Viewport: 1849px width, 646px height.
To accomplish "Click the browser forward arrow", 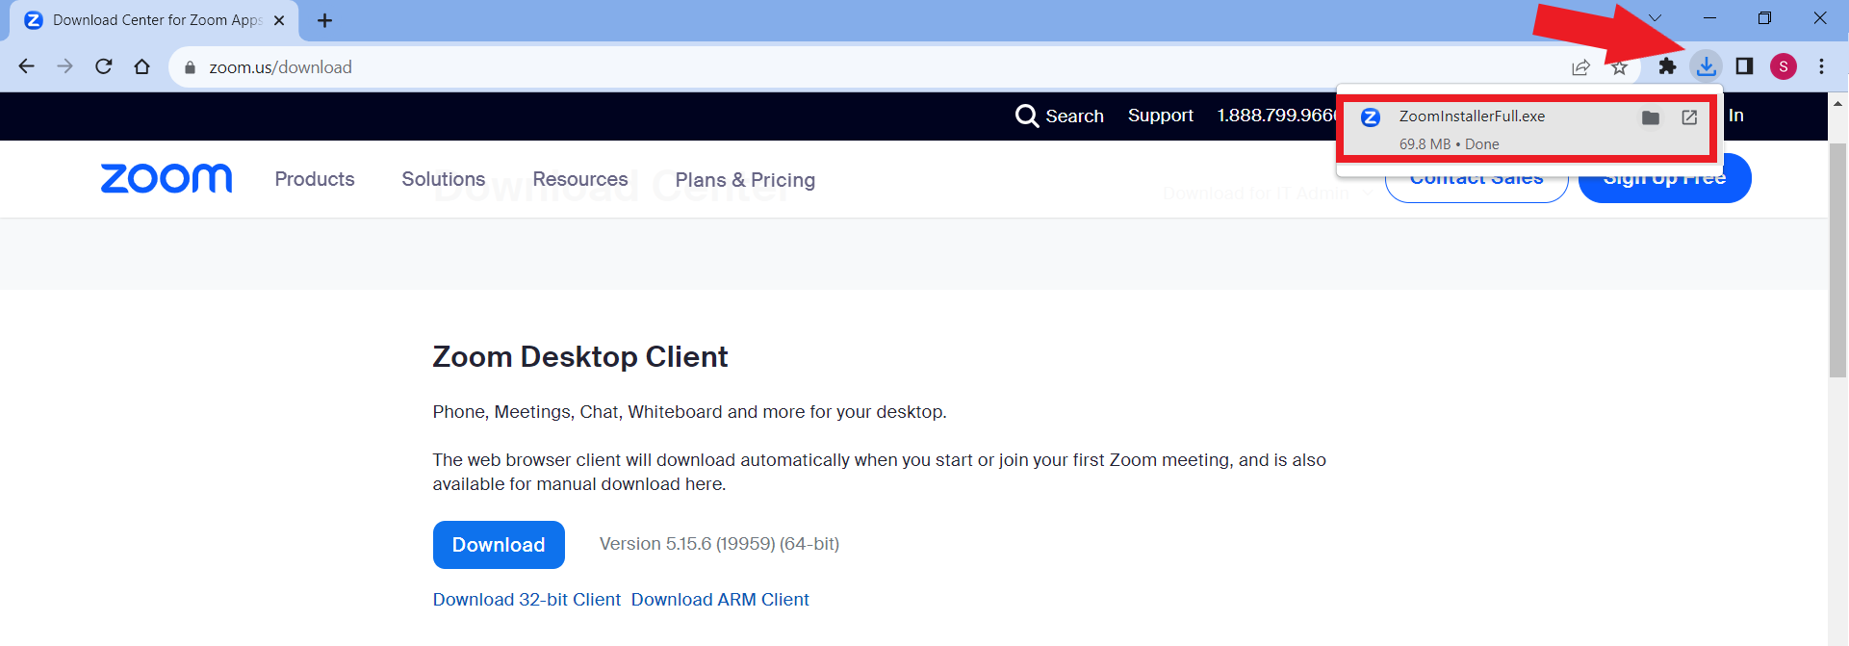I will 64,66.
